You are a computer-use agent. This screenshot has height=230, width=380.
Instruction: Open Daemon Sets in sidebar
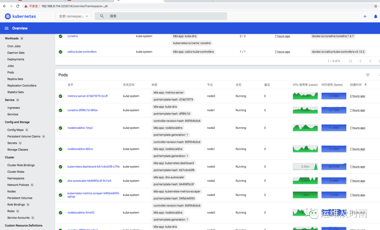click(x=16, y=53)
